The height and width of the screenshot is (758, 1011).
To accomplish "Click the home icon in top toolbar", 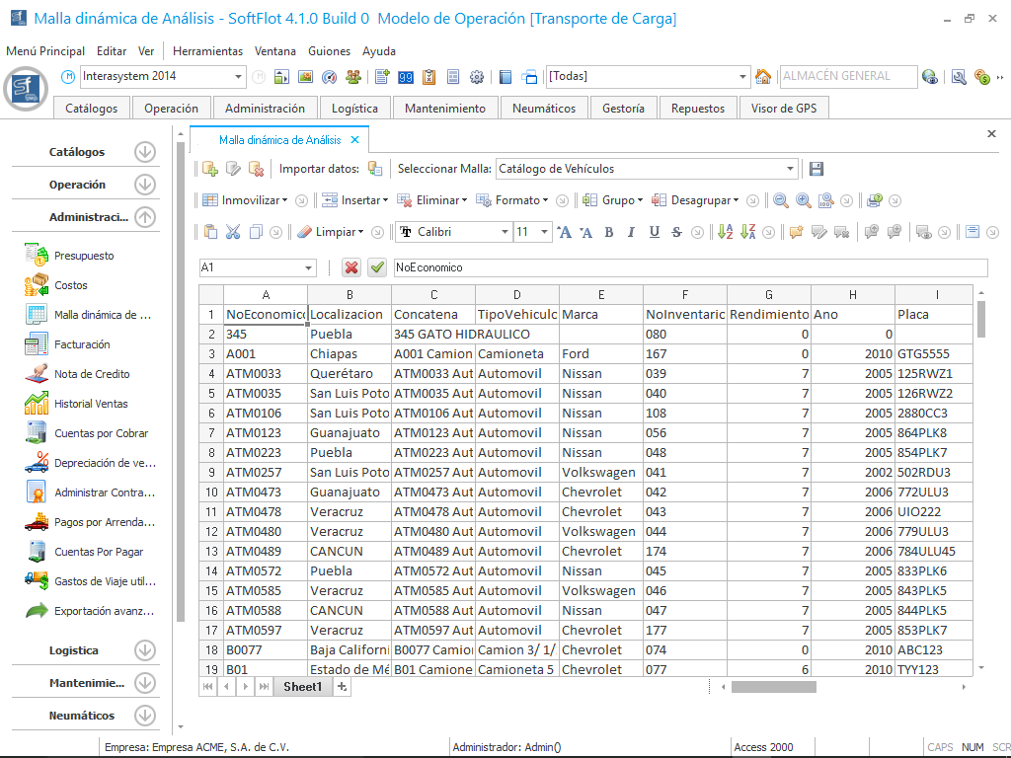I will point(763,76).
